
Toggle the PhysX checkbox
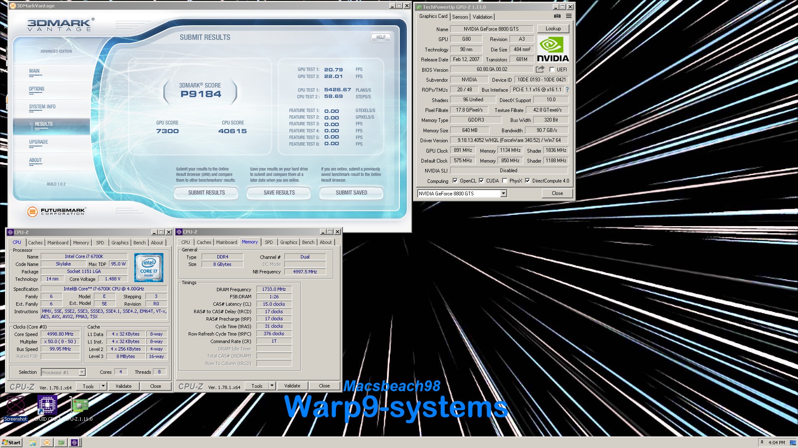[x=505, y=181]
